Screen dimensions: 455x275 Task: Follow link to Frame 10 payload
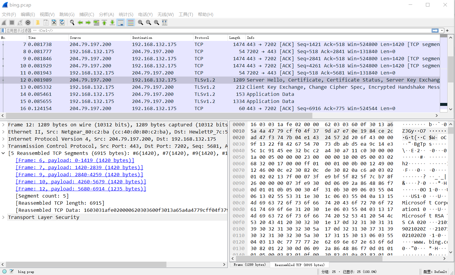(x=81, y=182)
